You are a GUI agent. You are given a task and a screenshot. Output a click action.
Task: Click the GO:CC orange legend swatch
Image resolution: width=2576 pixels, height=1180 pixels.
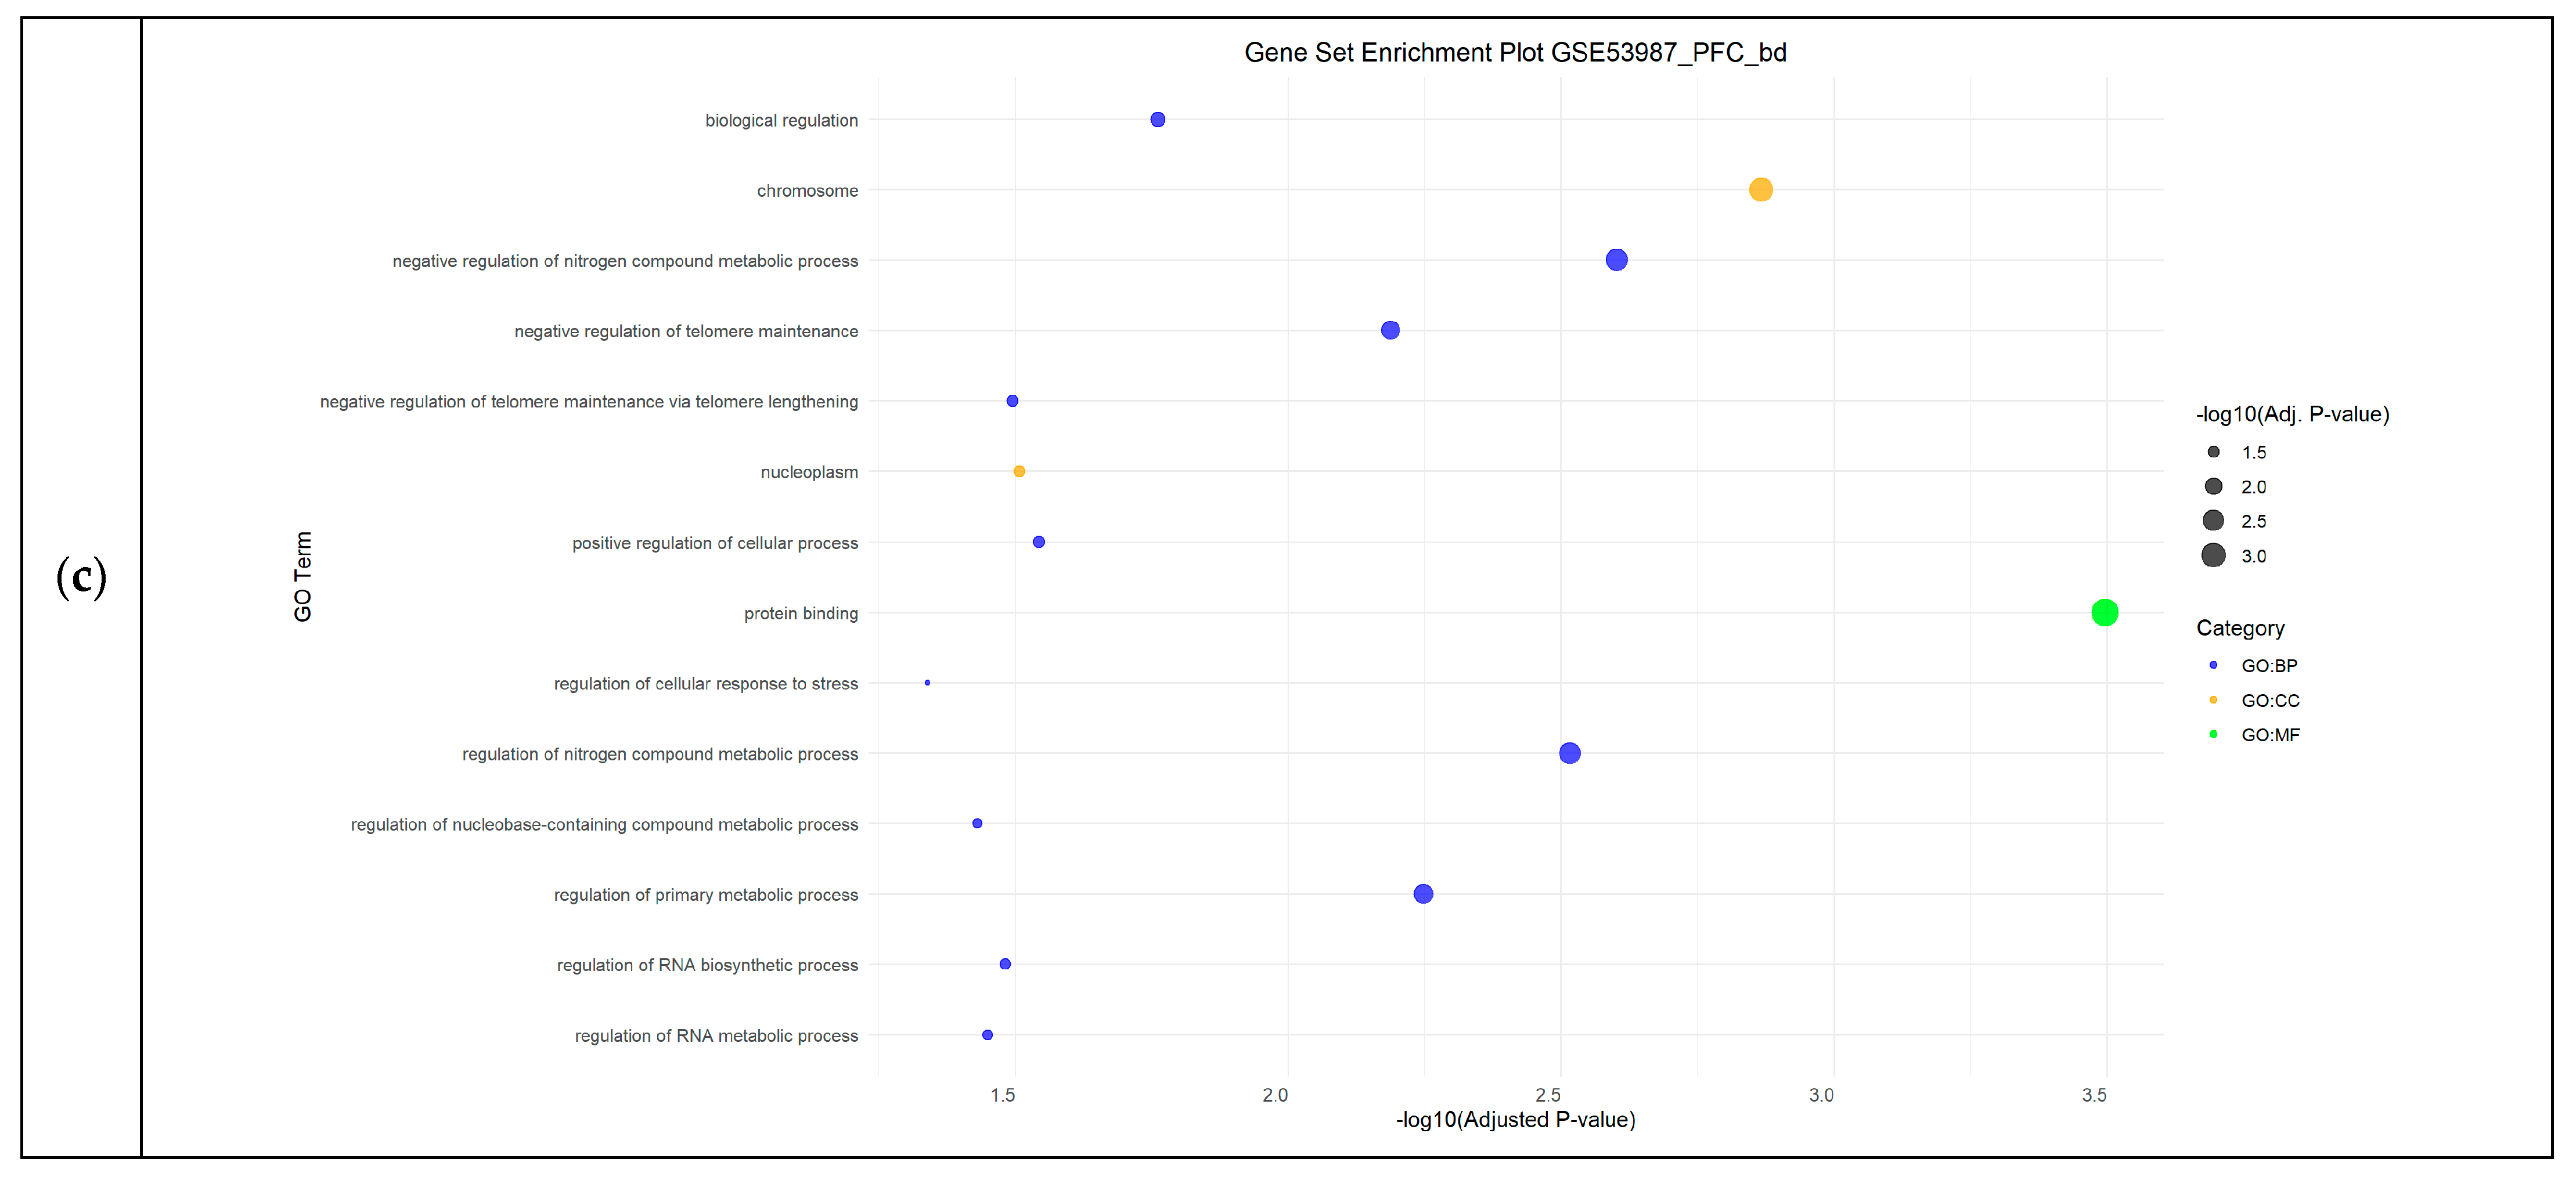2213,700
